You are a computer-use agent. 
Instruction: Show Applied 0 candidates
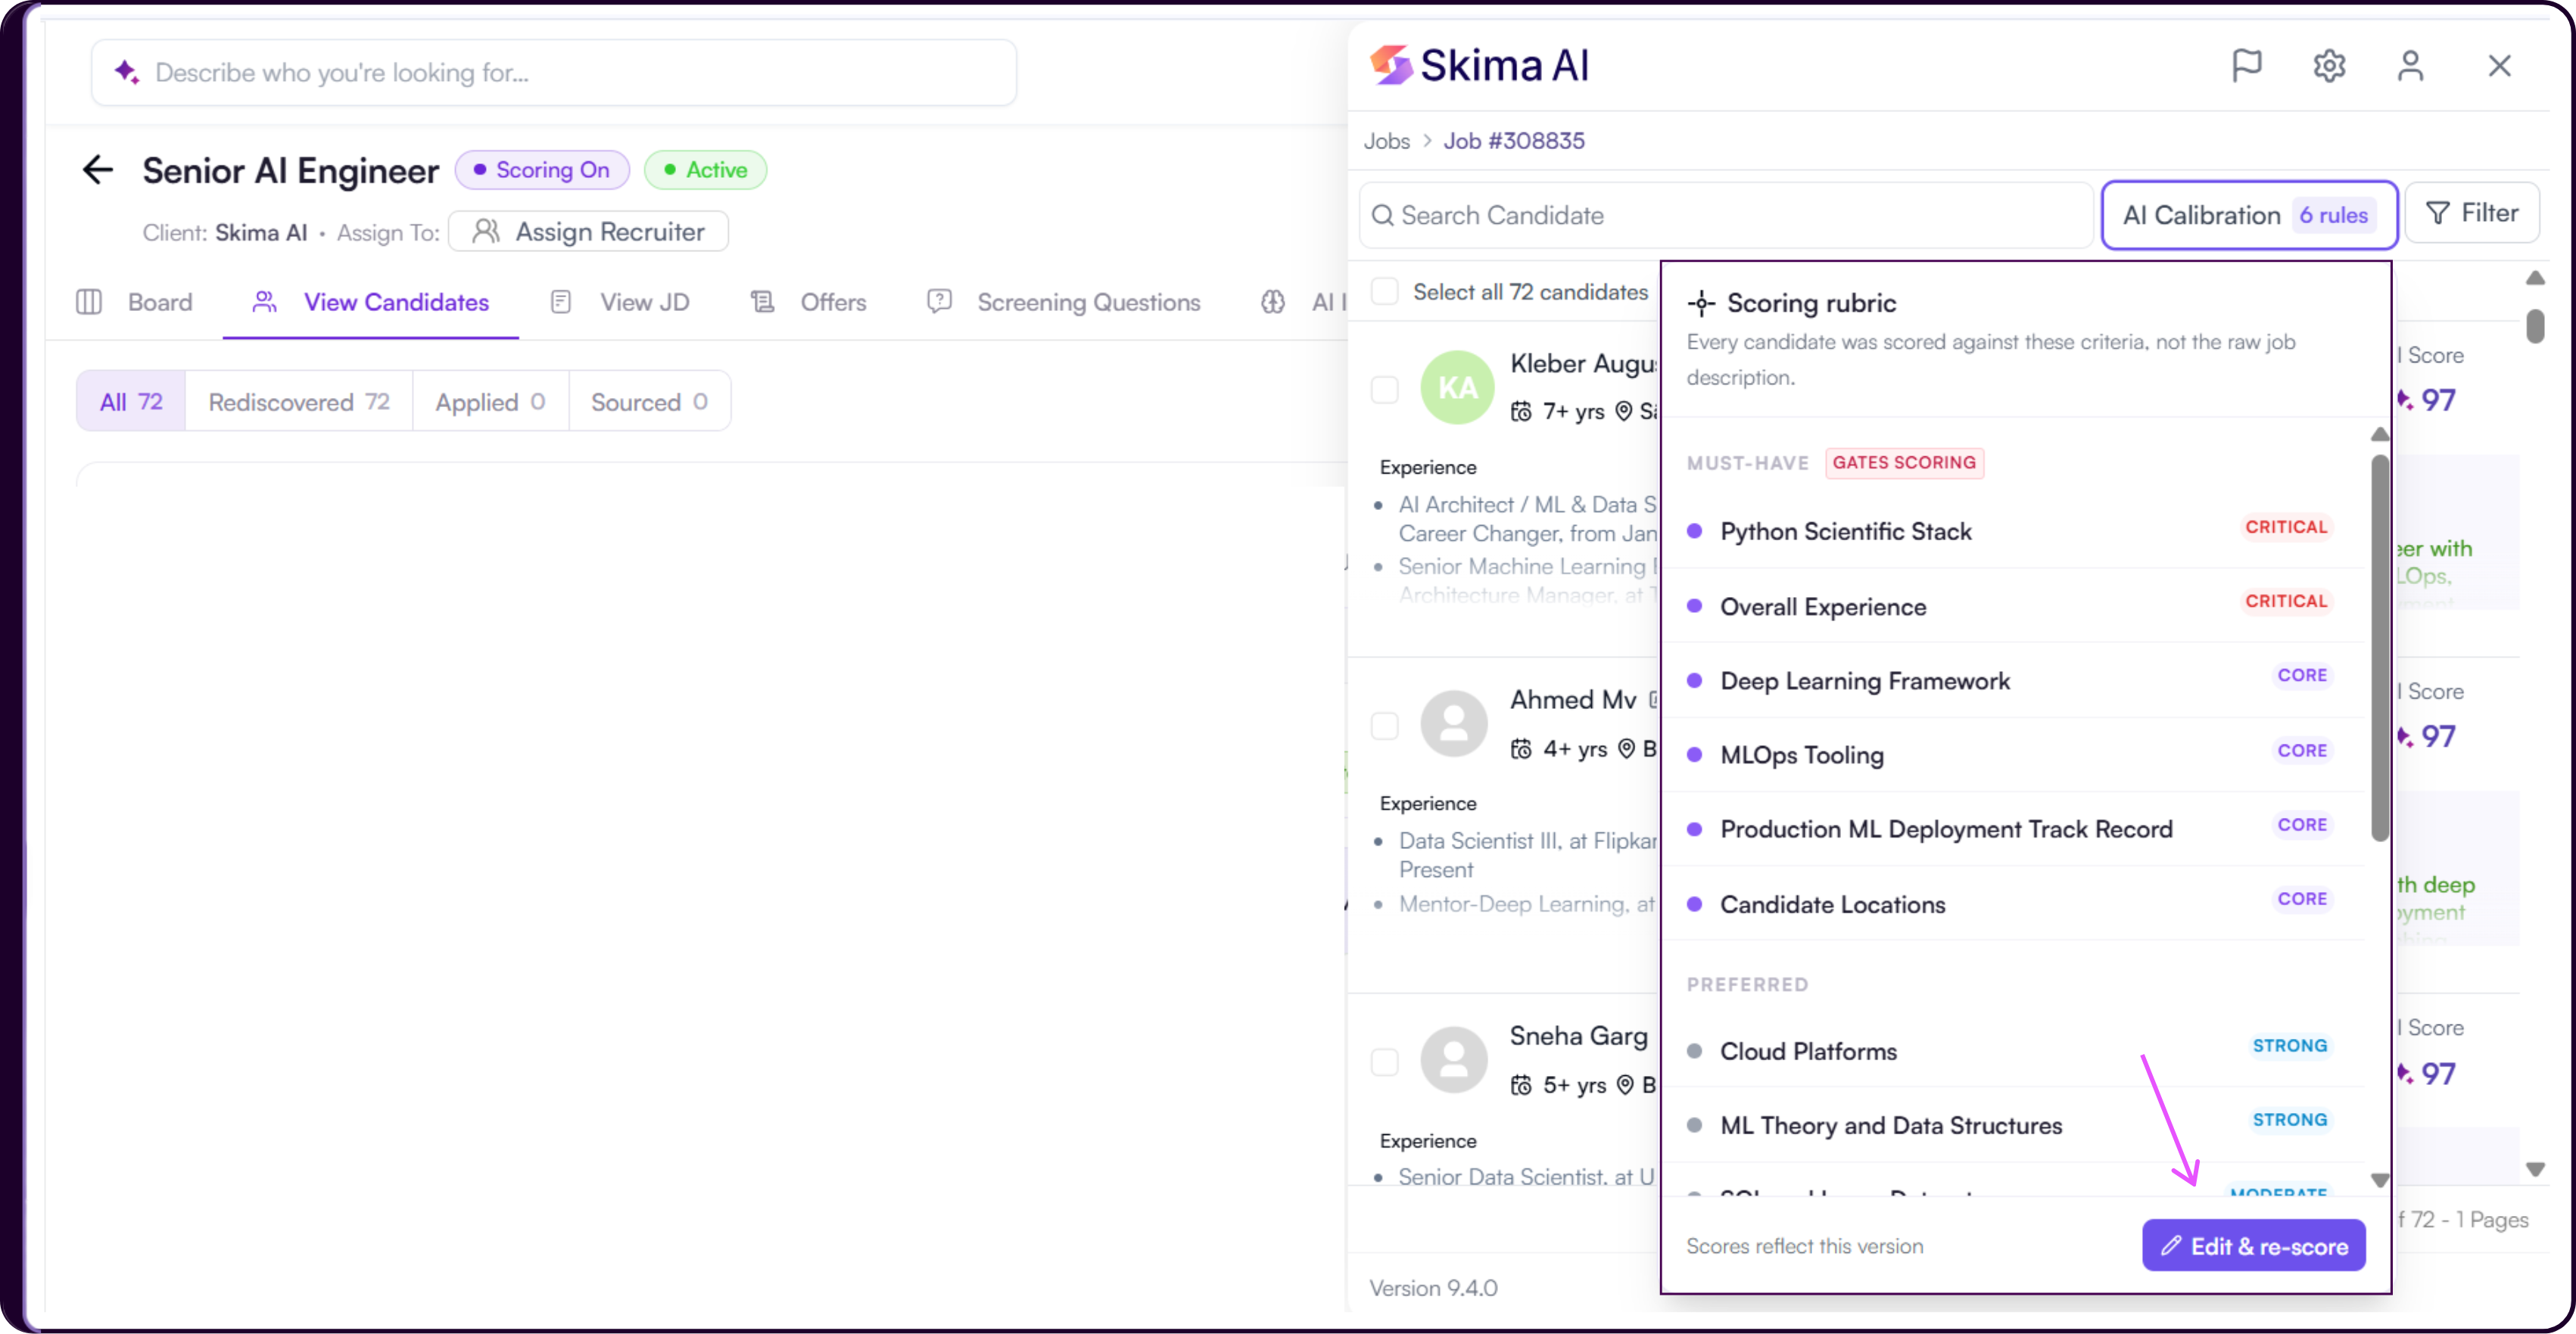pos(490,402)
